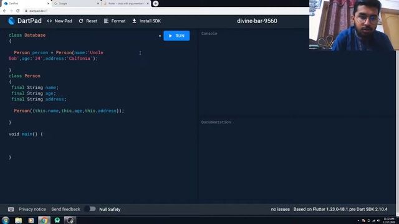The image size is (399, 224).
Task: Click the Person constructor line
Action: (69, 111)
